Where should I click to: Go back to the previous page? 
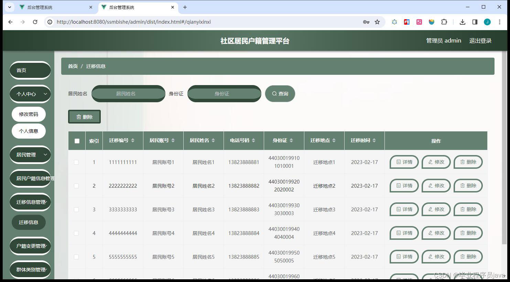10,22
